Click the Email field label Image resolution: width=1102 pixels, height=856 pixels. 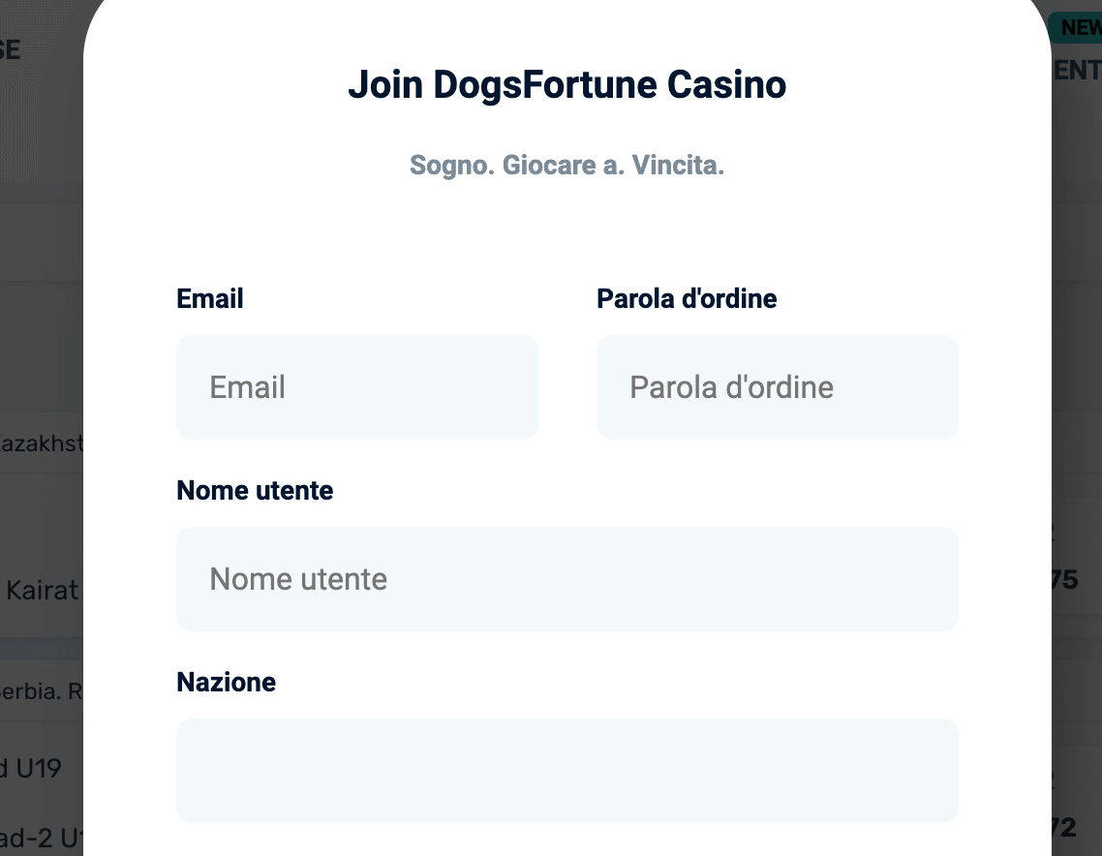(209, 298)
